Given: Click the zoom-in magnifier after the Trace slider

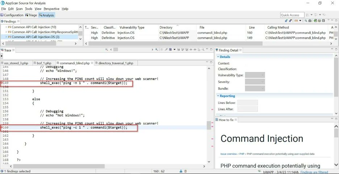Looking at the screenshot, I should pos(156,50).
